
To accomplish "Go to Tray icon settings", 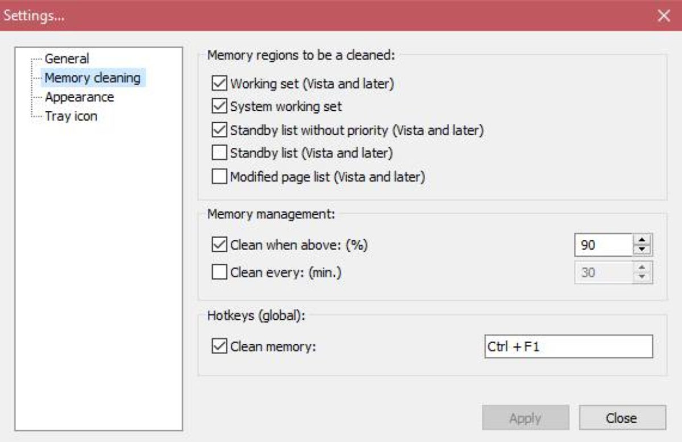I will (x=71, y=116).
